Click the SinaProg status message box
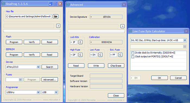190x103 pixels. click(29, 26)
